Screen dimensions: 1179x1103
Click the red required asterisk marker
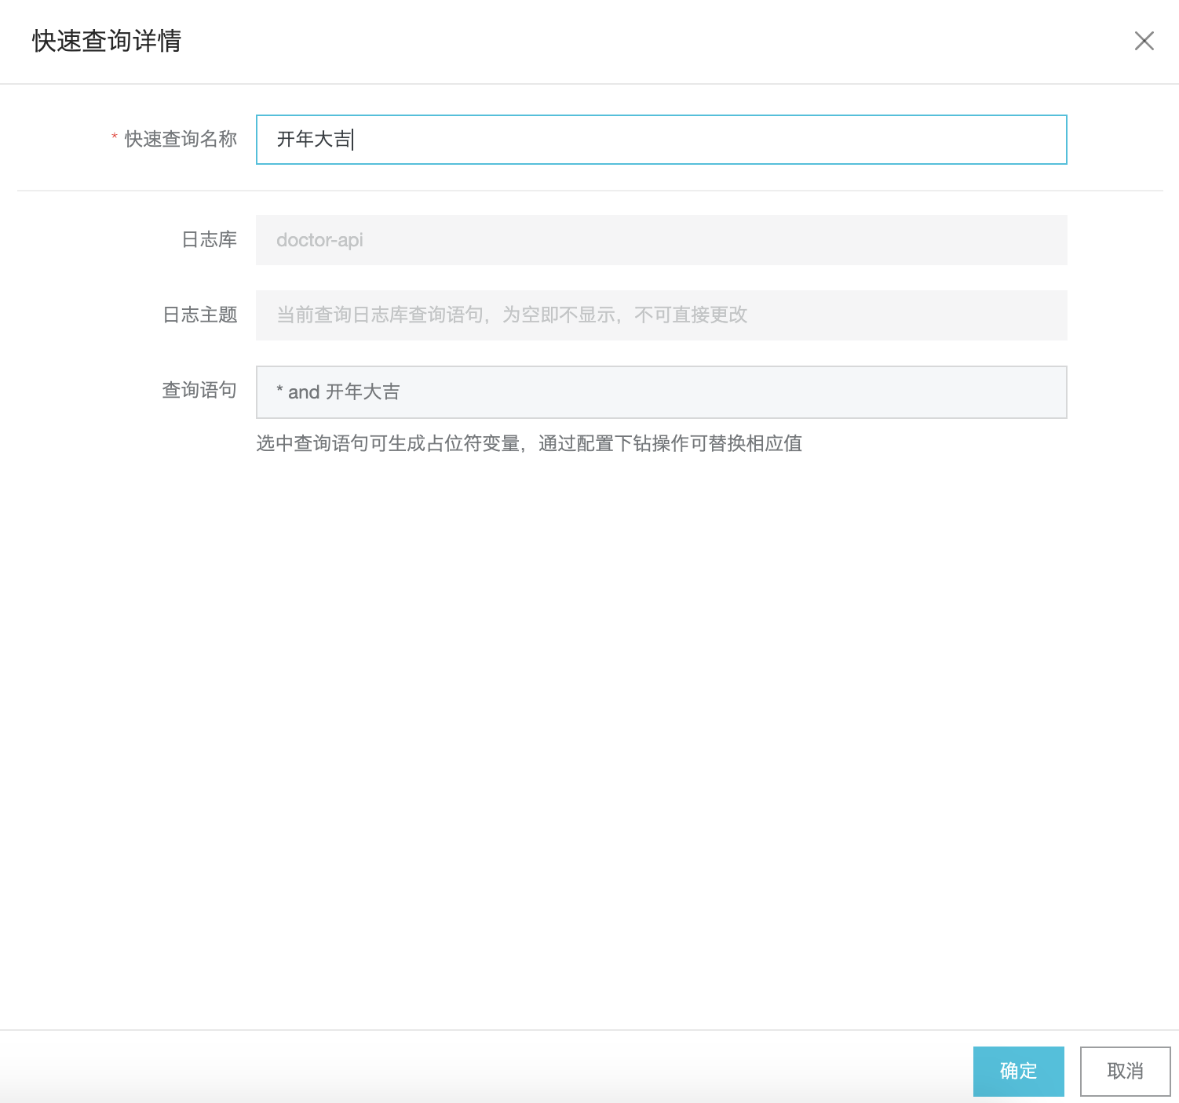click(115, 138)
